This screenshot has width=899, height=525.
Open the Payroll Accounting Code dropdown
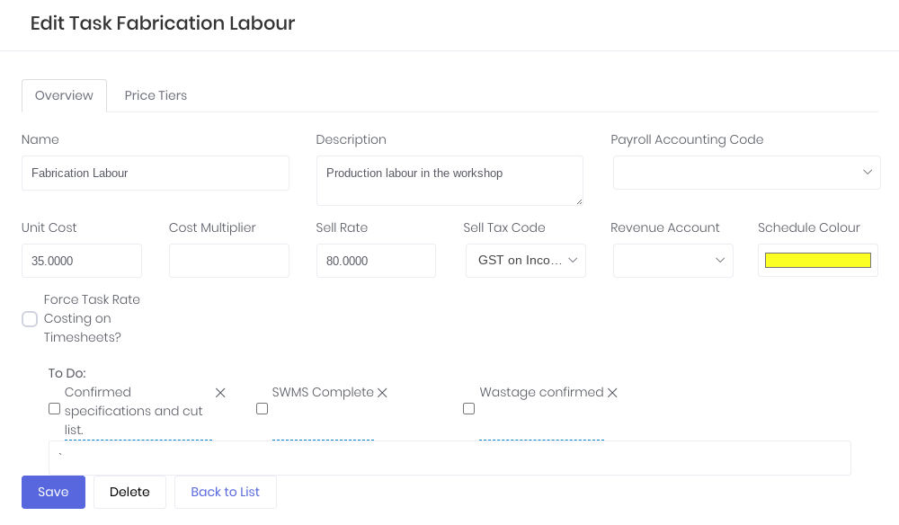pos(746,173)
